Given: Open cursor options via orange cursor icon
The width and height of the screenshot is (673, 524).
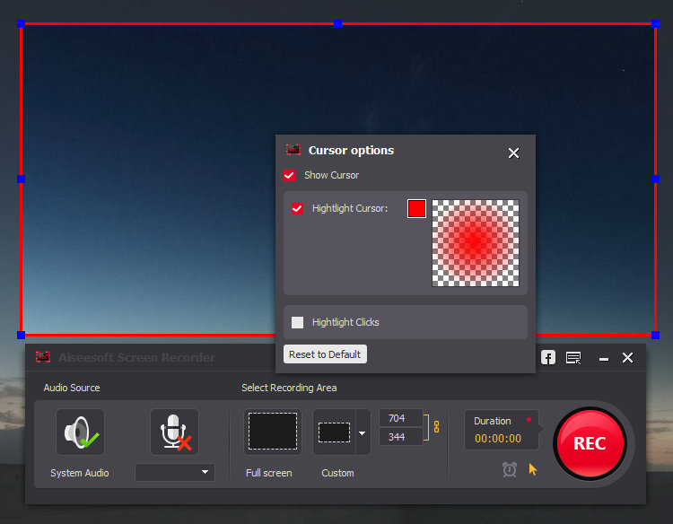Looking at the screenshot, I should (533, 469).
